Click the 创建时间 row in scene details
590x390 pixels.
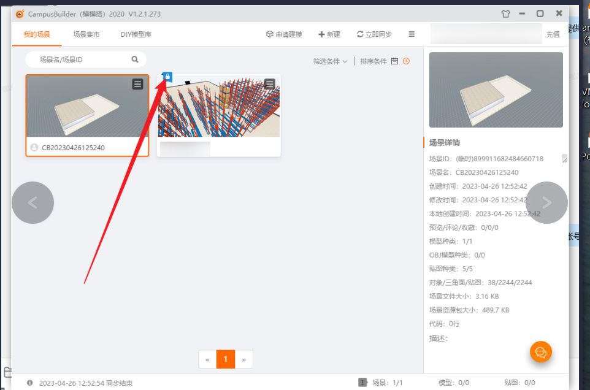tap(478, 186)
